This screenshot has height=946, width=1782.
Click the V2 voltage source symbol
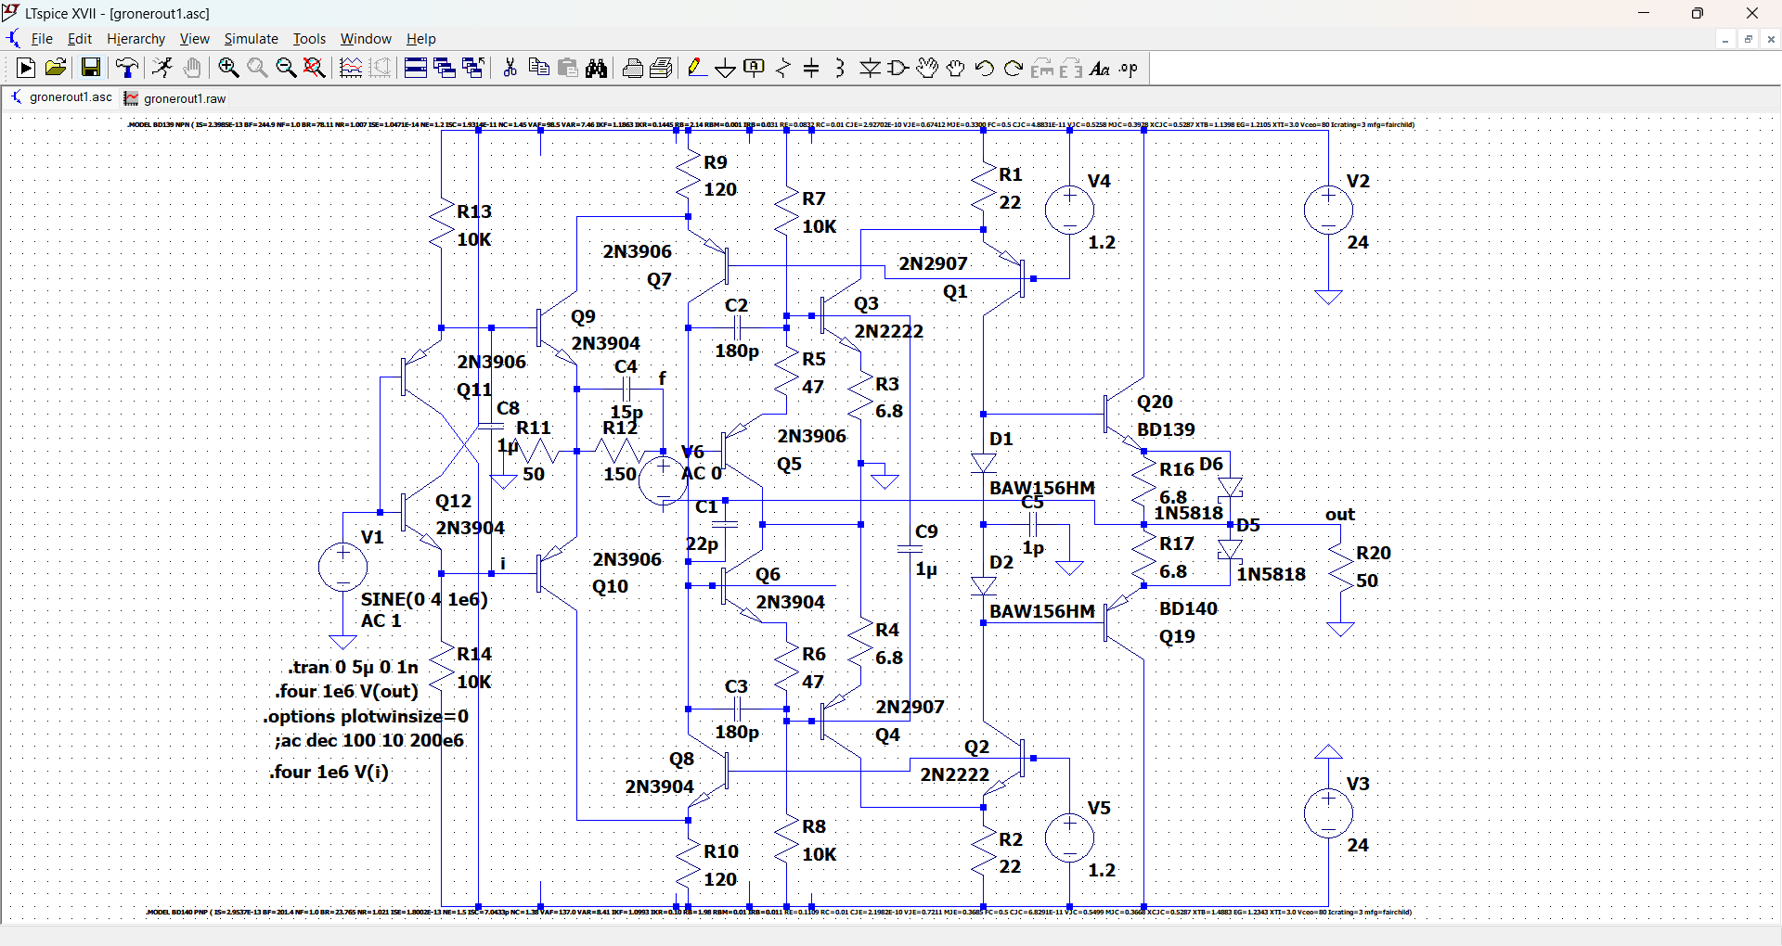pos(1328,210)
